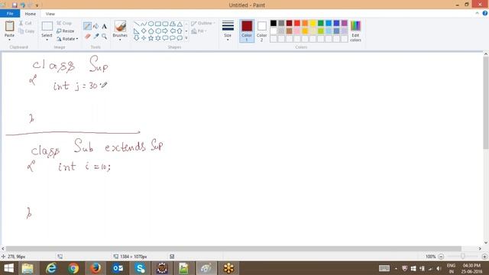
Task: Pick the green color swatch
Action: [x=321, y=23]
